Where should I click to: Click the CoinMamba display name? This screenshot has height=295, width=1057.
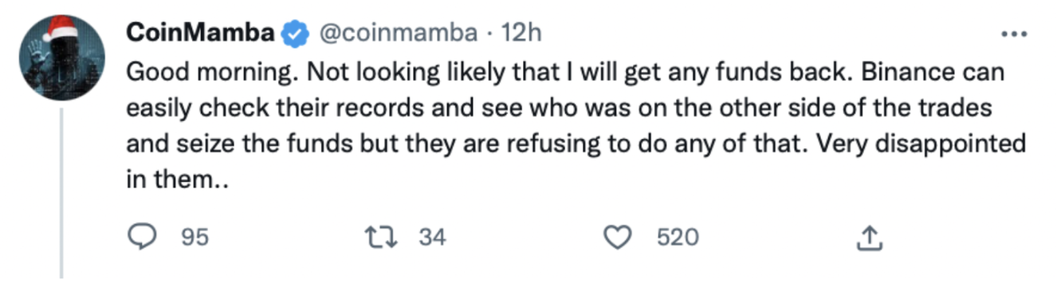[201, 33]
